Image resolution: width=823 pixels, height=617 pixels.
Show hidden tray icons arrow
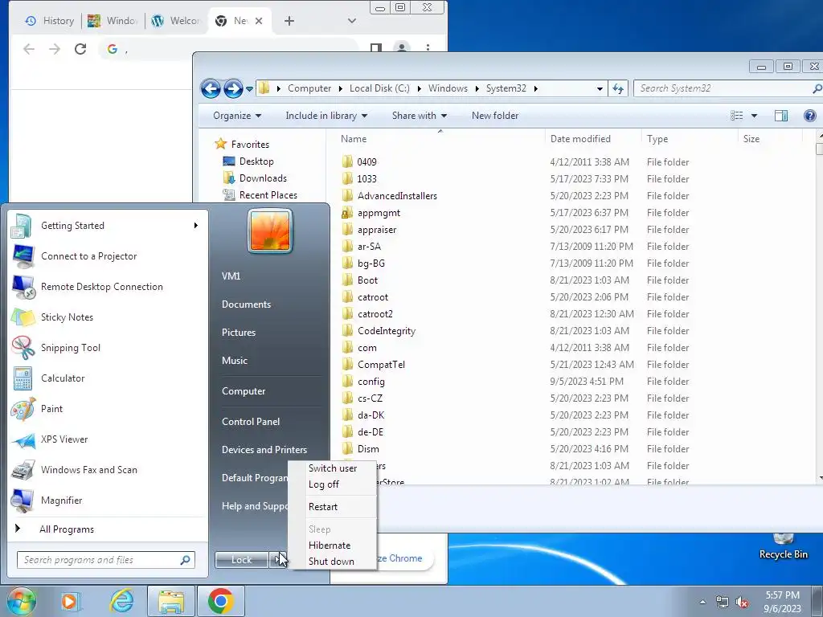702,603
